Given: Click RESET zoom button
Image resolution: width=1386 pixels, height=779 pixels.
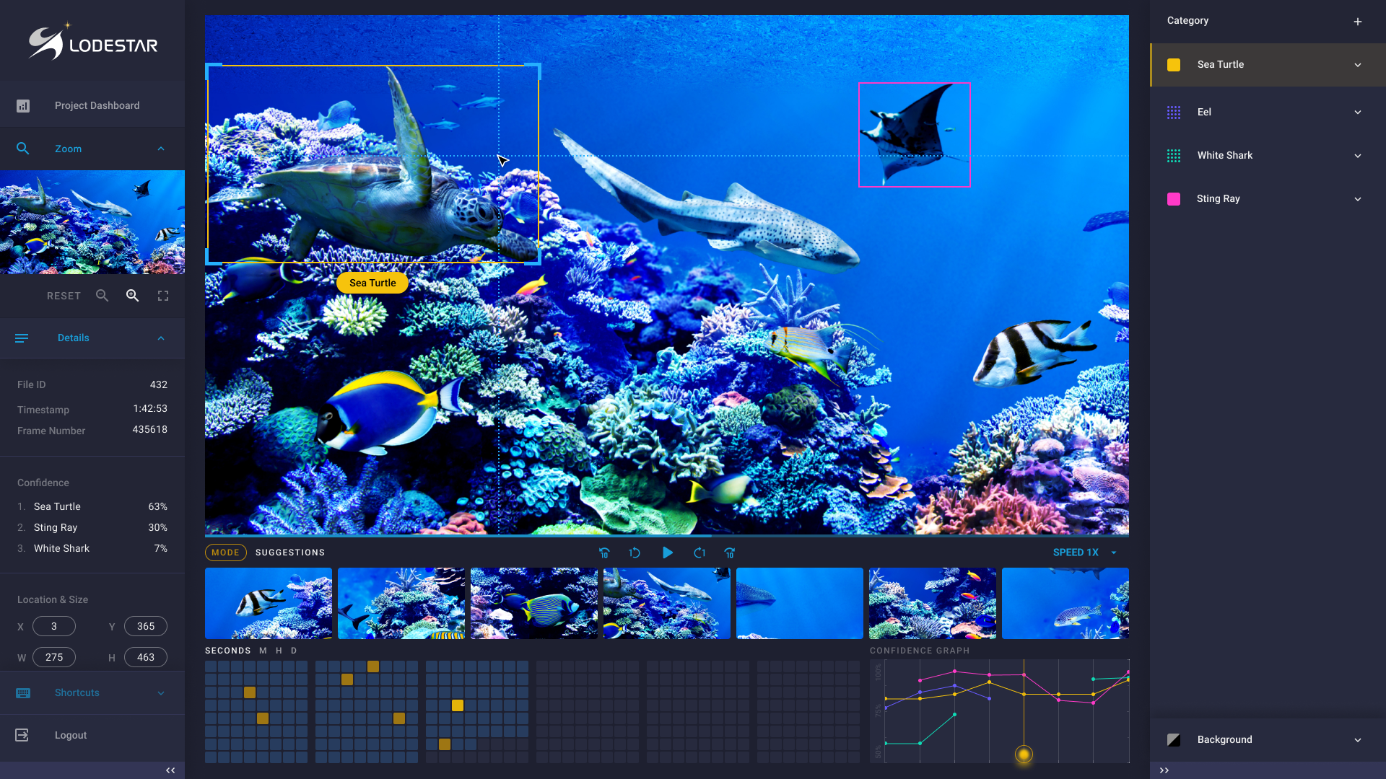Looking at the screenshot, I should (x=64, y=296).
